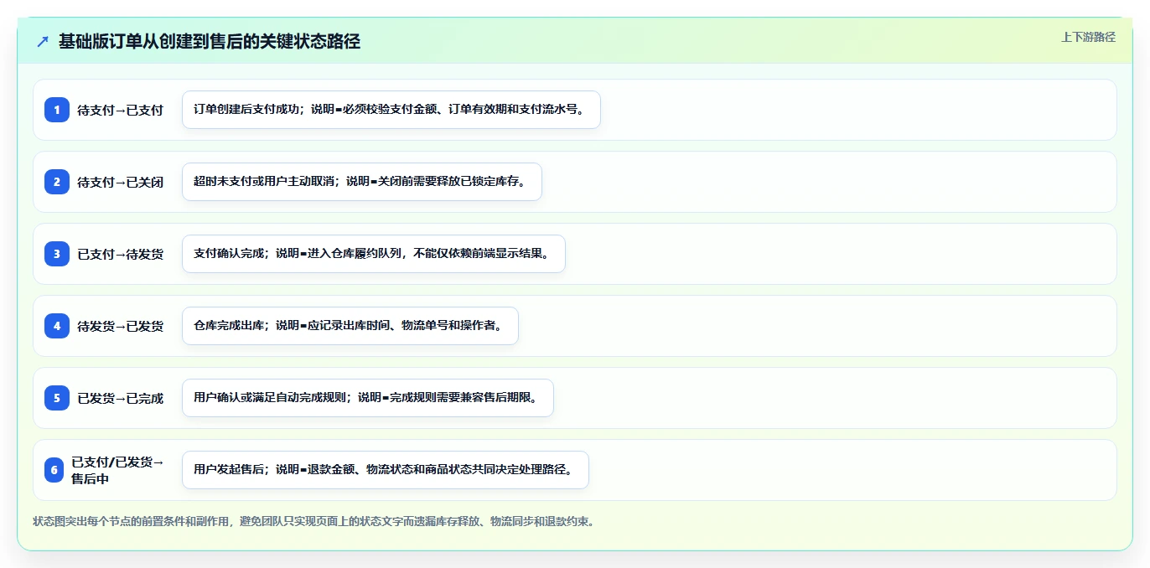Click the 待发货→已发货 state label
This screenshot has width=1150, height=568.
click(121, 326)
